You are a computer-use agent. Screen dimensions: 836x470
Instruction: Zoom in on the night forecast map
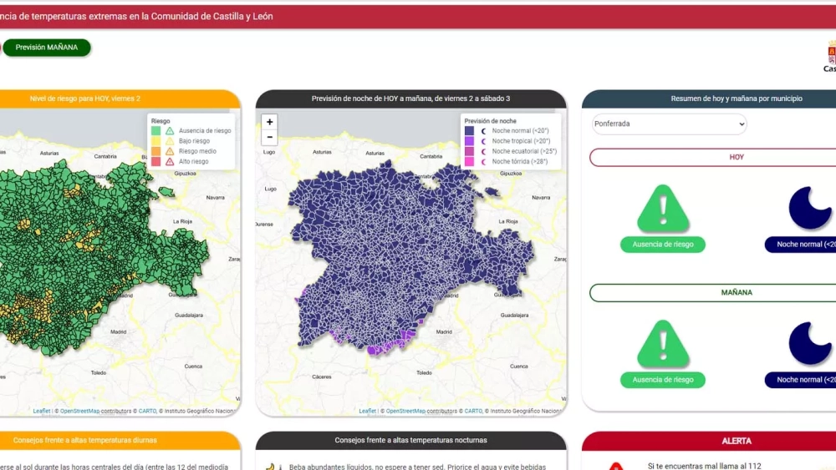269,123
